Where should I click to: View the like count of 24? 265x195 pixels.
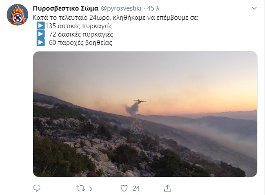(136, 188)
